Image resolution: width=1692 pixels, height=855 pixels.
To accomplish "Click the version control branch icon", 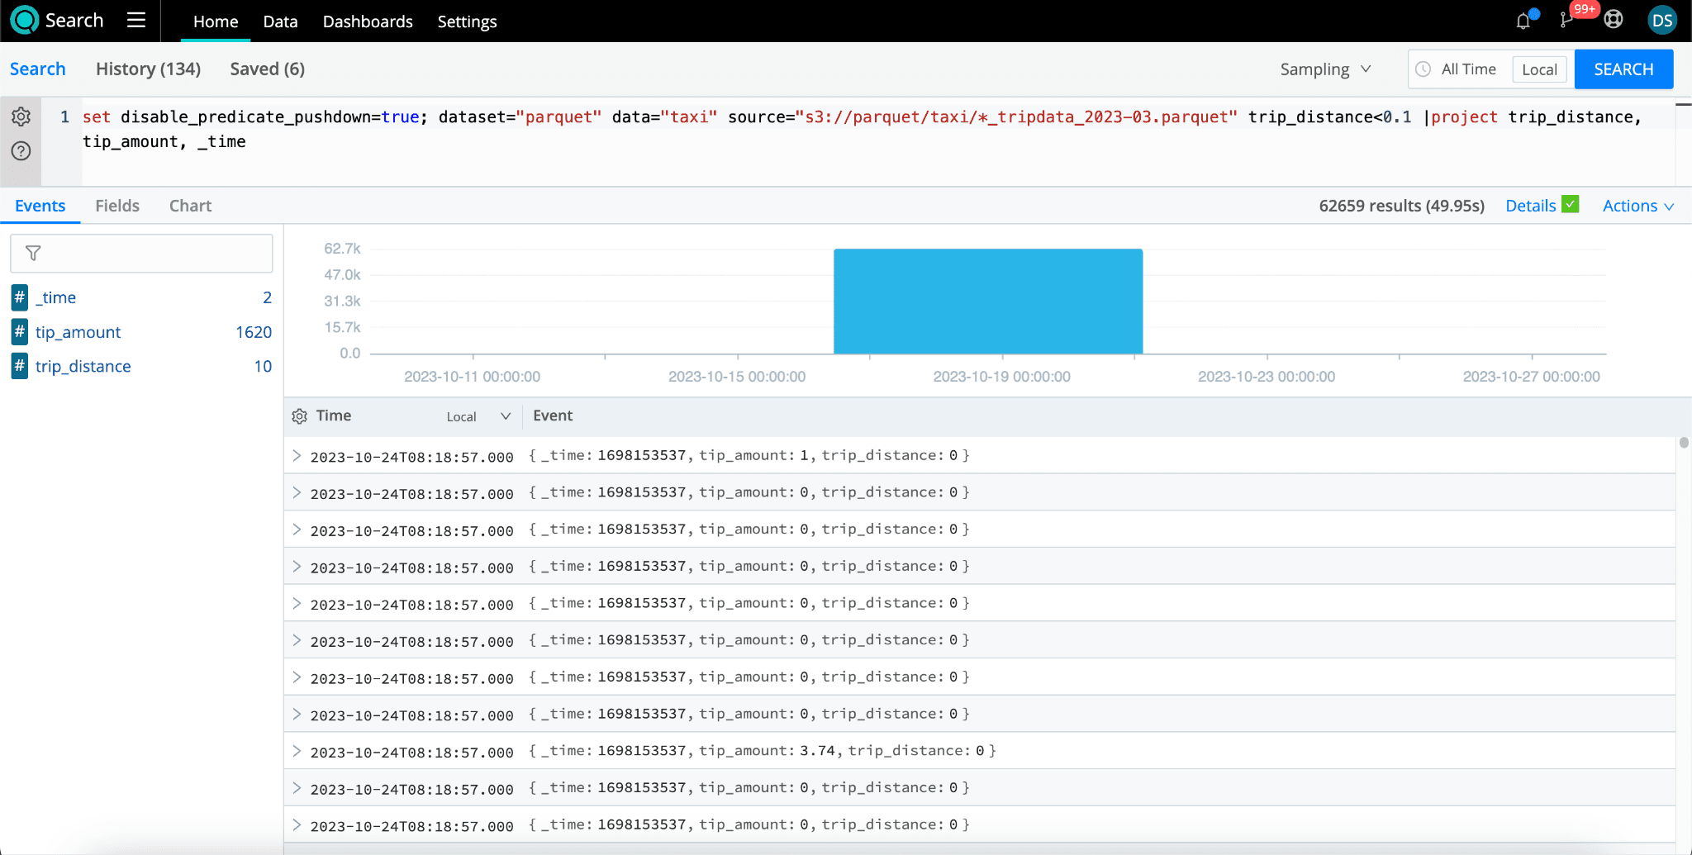I will pyautogui.click(x=1566, y=21).
